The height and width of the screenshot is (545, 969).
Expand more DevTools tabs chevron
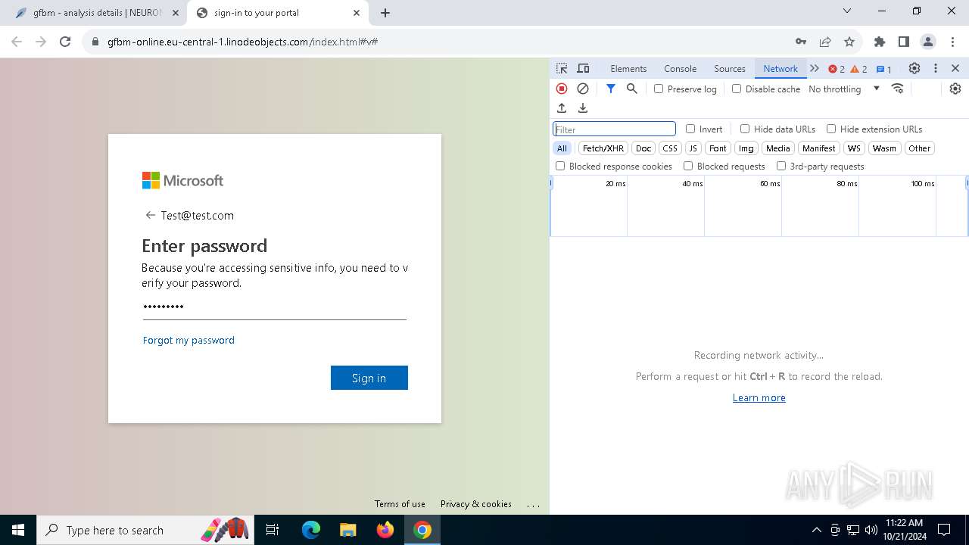815,68
